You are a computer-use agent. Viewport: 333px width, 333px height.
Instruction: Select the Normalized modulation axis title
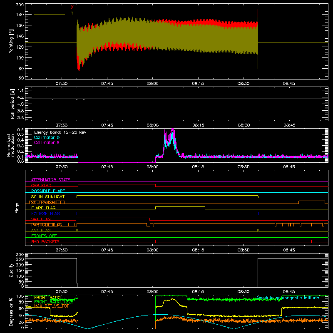click(10, 145)
